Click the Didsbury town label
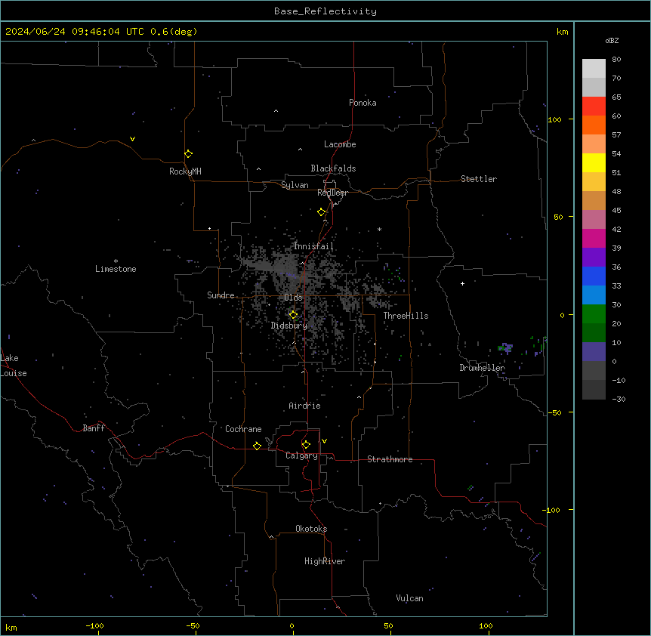The width and height of the screenshot is (651, 636). [x=289, y=326]
